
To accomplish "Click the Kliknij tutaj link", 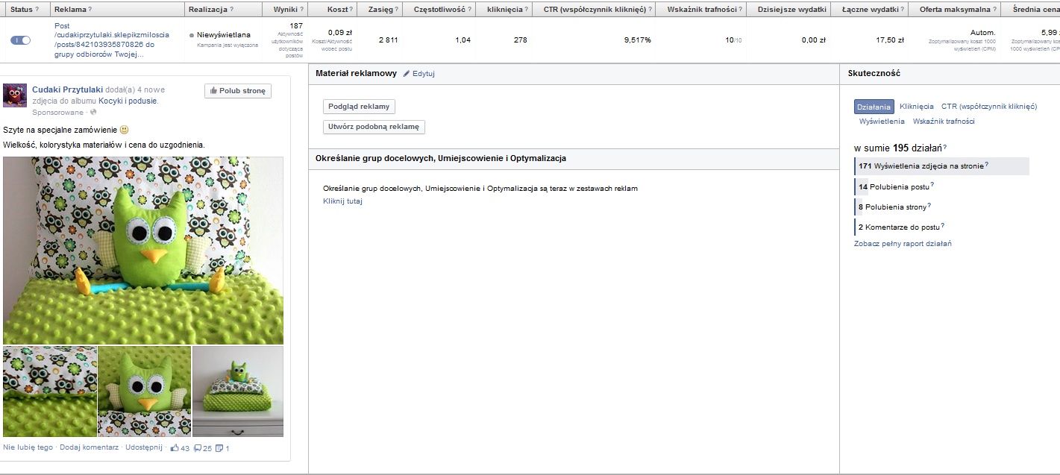I will tap(342, 201).
